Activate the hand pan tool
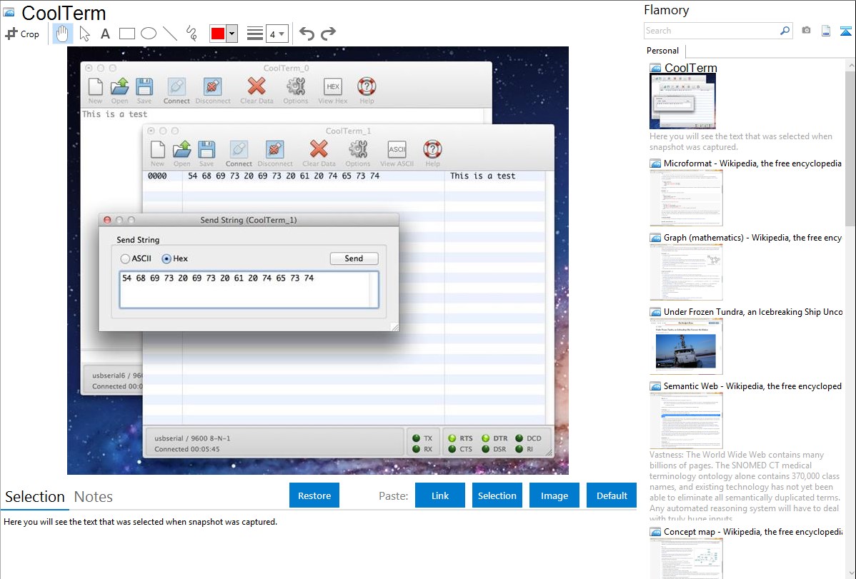Viewport: 856px width, 579px height. [62, 34]
